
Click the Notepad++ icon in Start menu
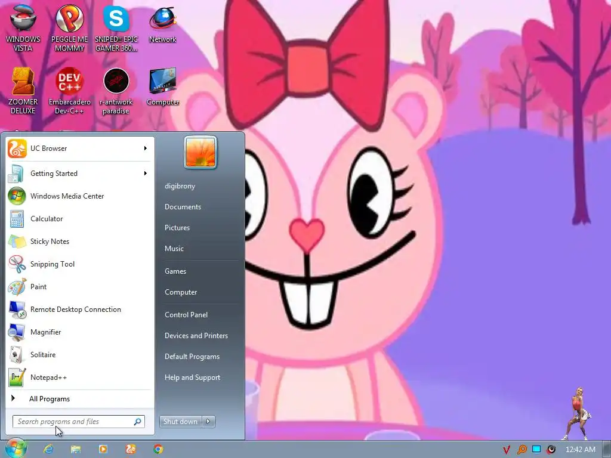coord(17,377)
